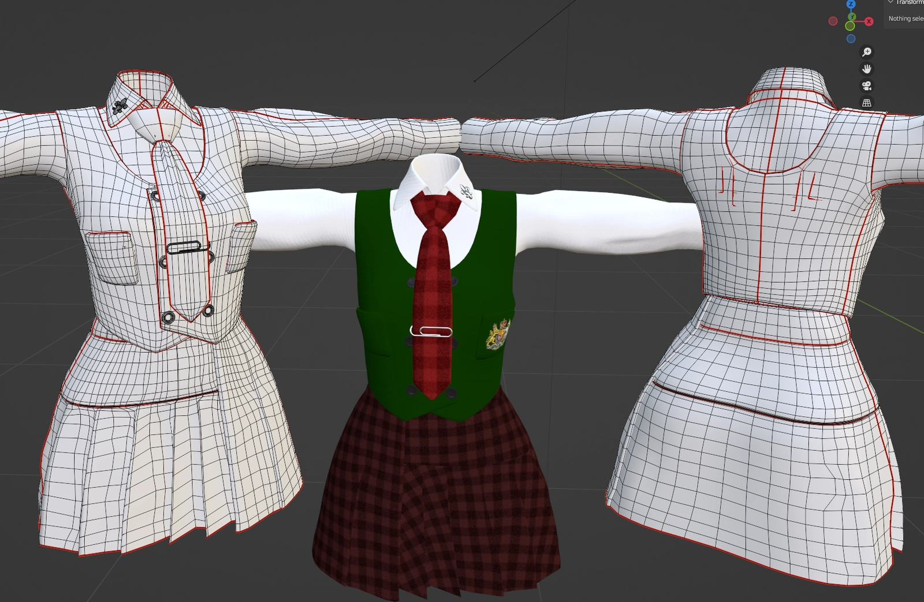924x602 pixels.
Task: Click the Zoom magnifier icon in viewport
Action: pos(867,53)
